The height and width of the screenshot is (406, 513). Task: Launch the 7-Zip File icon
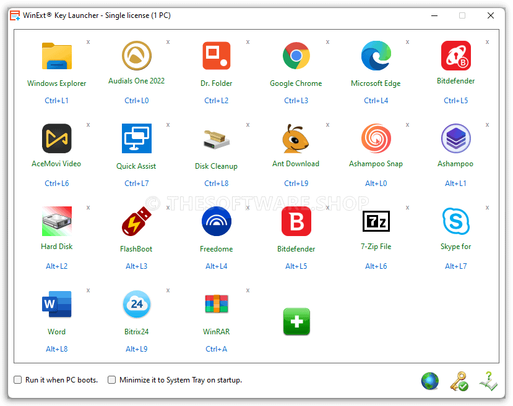click(x=376, y=221)
